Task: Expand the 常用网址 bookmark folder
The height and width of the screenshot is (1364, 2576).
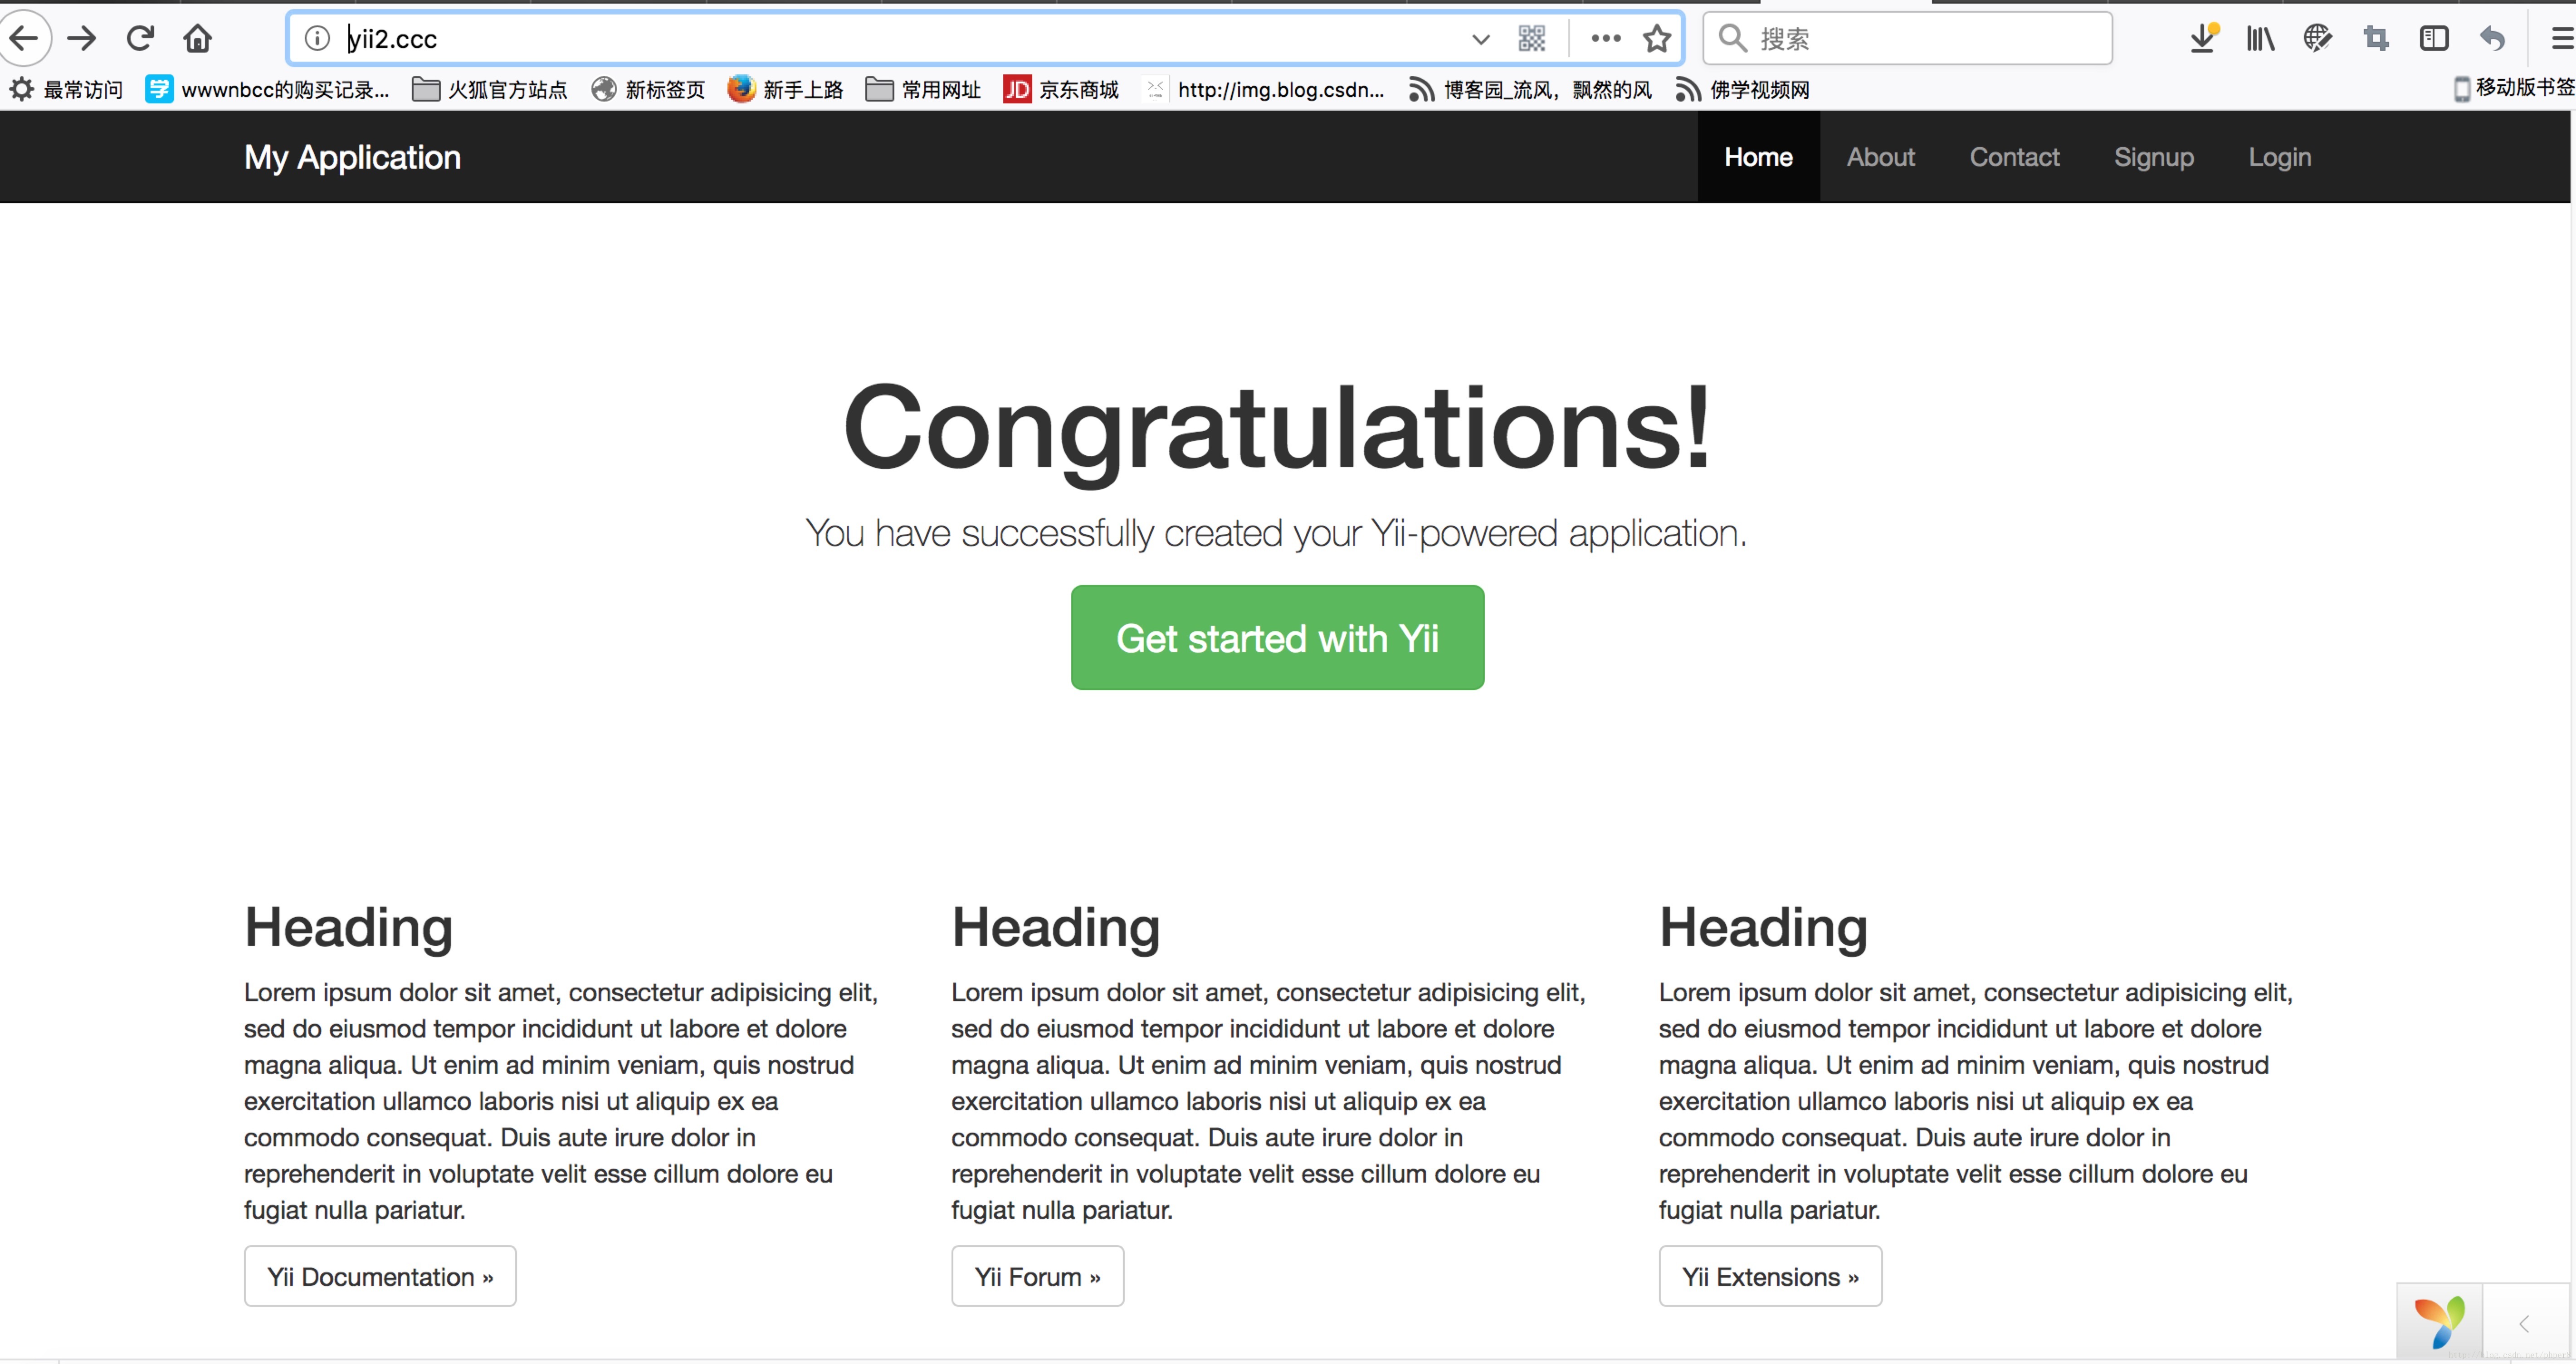Action: (x=923, y=90)
